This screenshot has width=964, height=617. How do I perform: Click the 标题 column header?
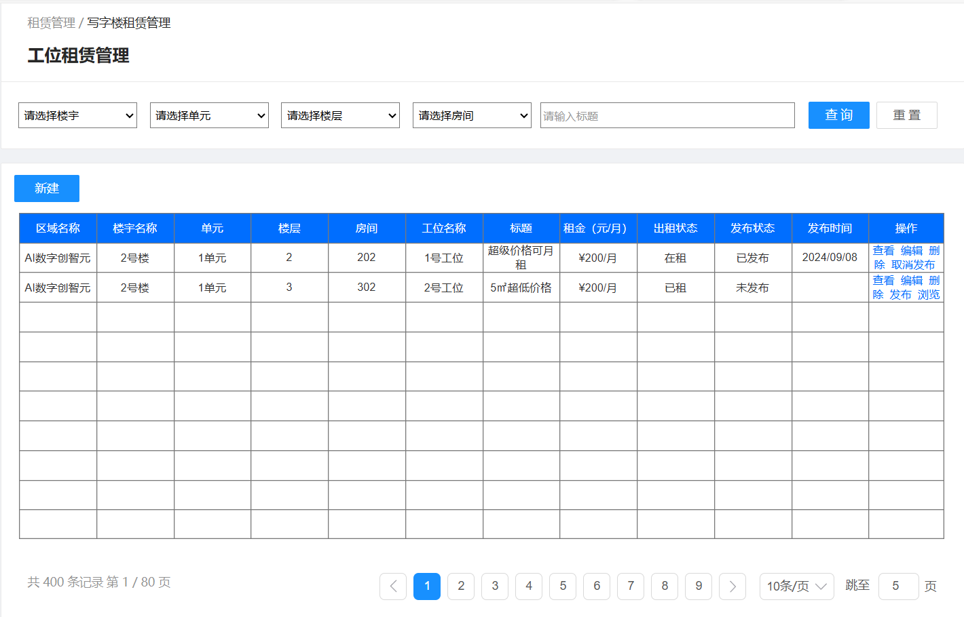[521, 228]
